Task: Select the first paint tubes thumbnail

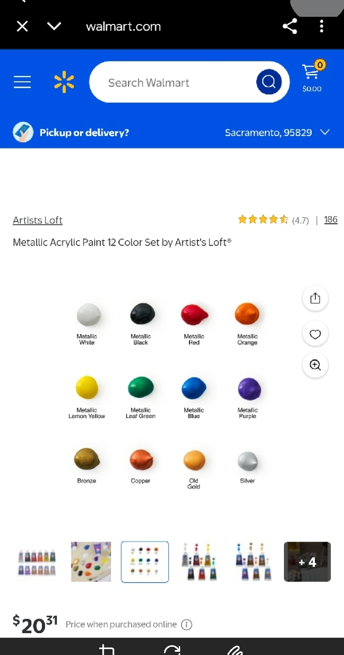Action: click(x=37, y=562)
